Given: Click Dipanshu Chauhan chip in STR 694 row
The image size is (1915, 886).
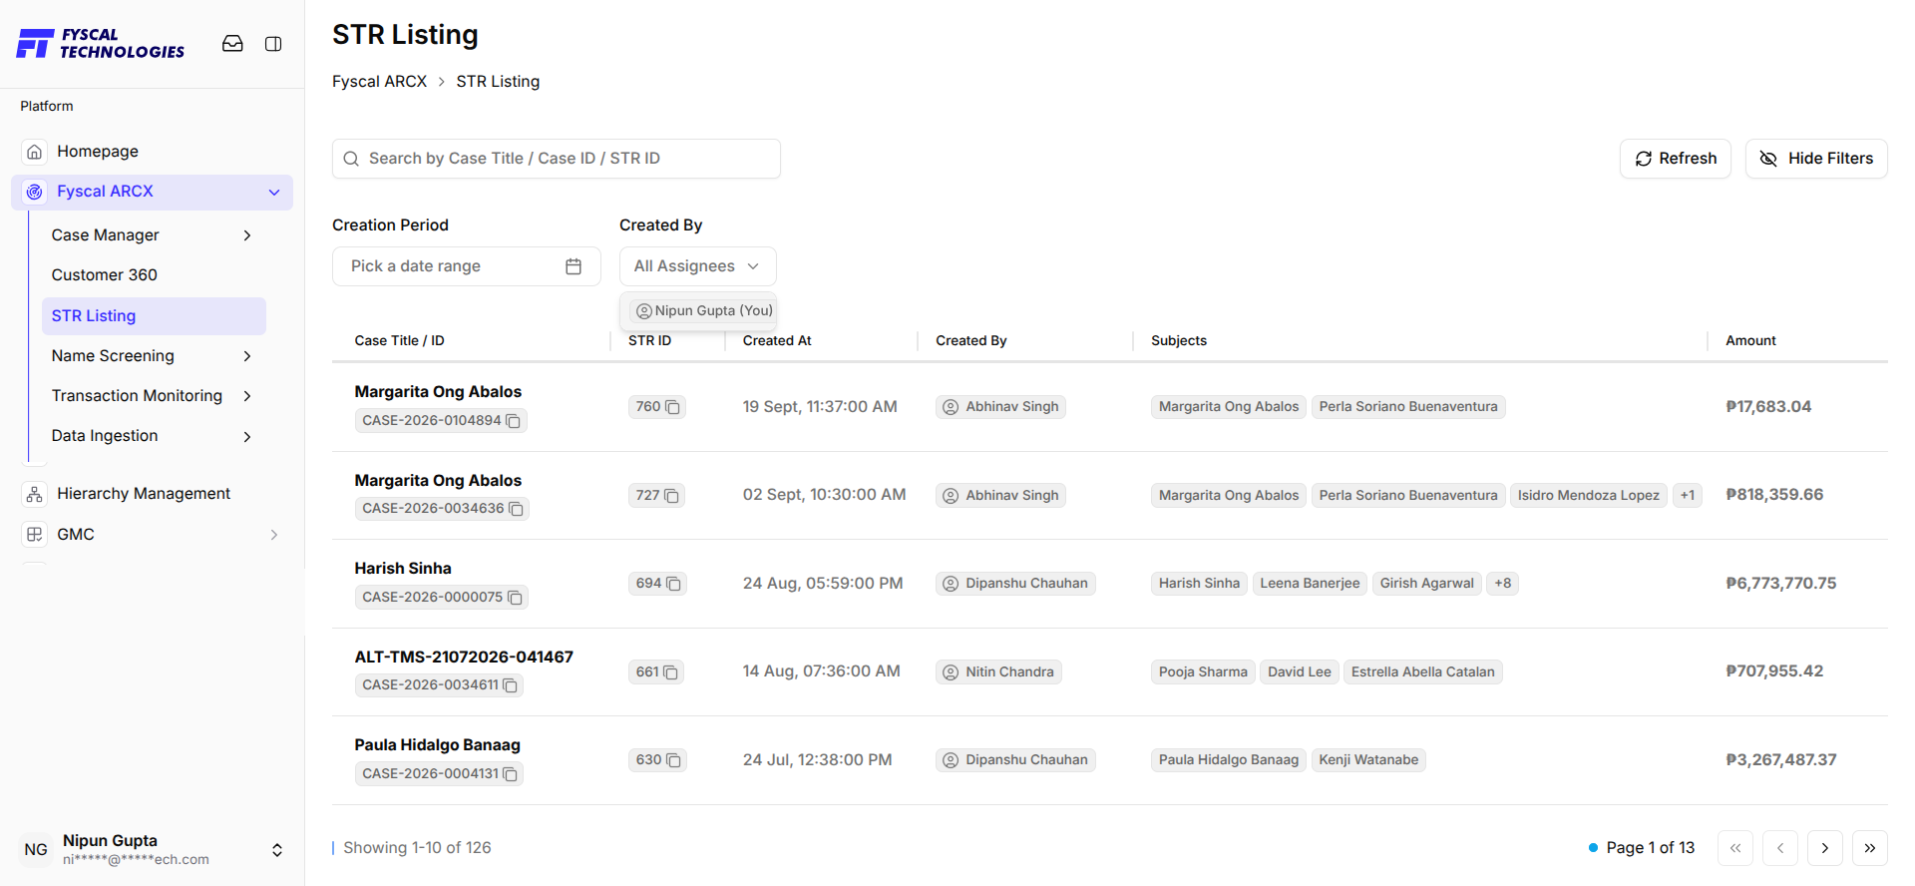Looking at the screenshot, I should [1015, 584].
